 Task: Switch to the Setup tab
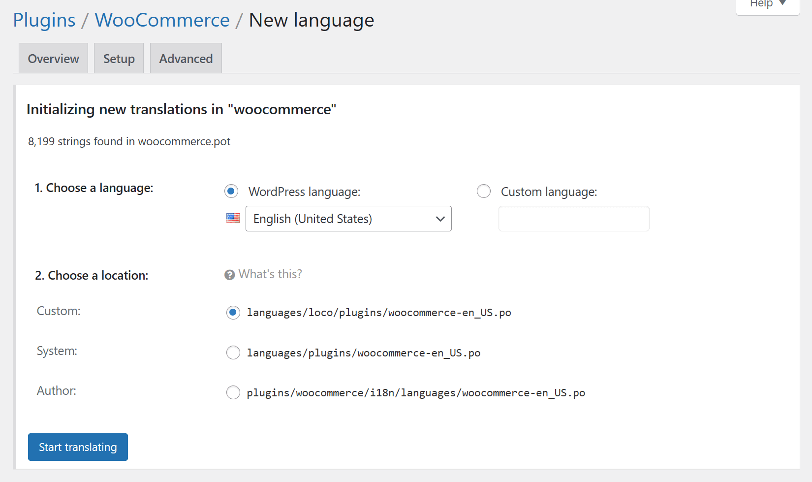pyautogui.click(x=118, y=58)
